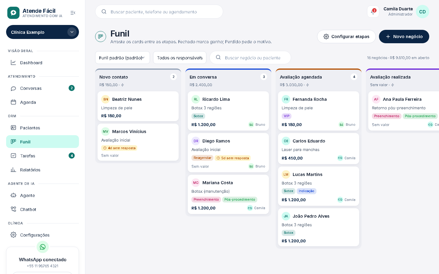The height and width of the screenshot is (274, 439).
Task: Click the Conversas badge showing 2
Action: (x=72, y=88)
